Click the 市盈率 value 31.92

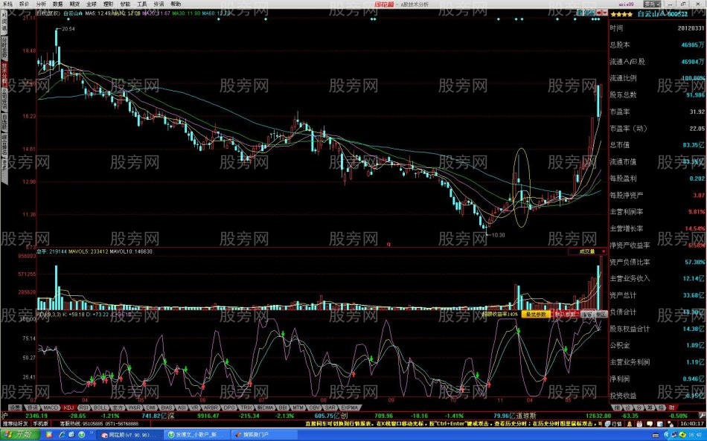697,112
